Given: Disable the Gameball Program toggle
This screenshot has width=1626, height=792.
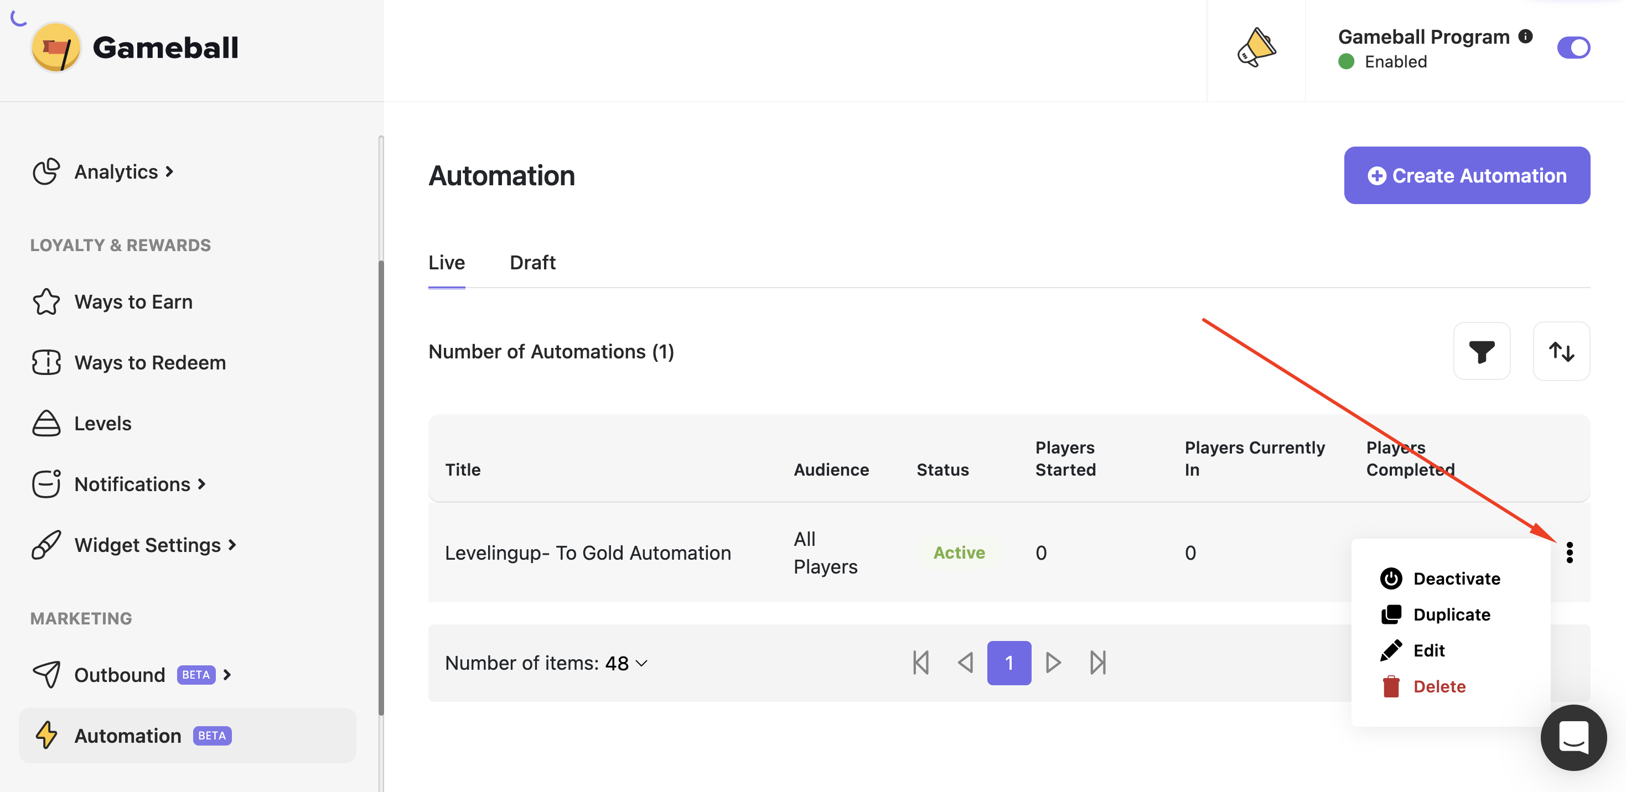Looking at the screenshot, I should 1574,46.
